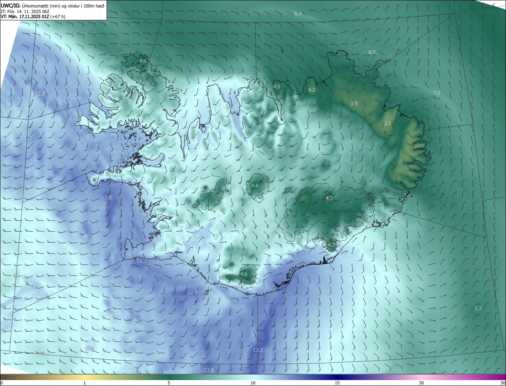506x386 pixels.
Task: Click the 3.9 value label
Action: (x=354, y=104)
